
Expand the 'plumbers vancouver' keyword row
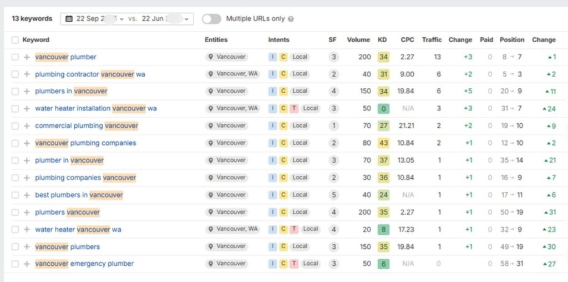click(27, 213)
